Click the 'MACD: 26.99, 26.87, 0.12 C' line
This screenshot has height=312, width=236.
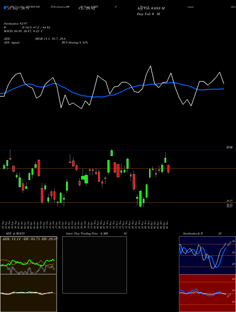point(23,31)
